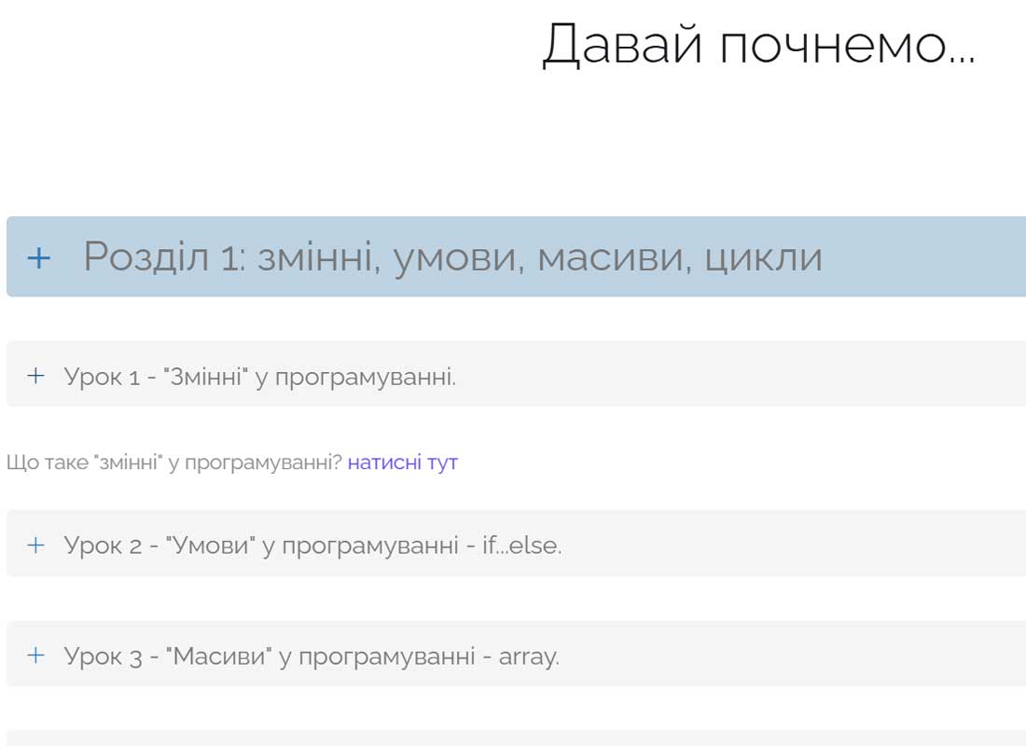Click the text Що таке "змінні" у програмуванні?
Screen dimensions: 1026x746
pyautogui.click(x=174, y=463)
